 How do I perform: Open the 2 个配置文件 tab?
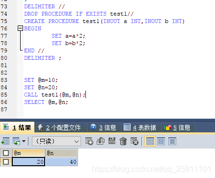pyautogui.click(x=59, y=127)
